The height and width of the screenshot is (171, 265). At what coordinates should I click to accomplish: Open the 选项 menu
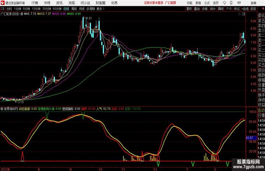216,3
